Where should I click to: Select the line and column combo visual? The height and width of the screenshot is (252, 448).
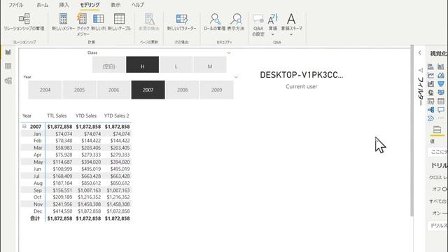coord(431,84)
